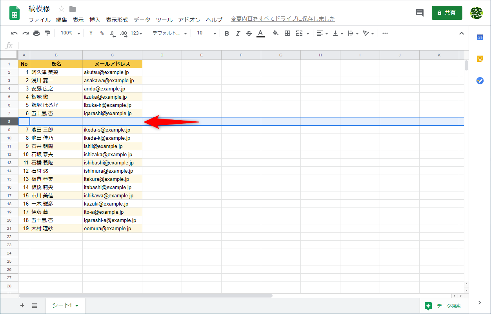Click the document title 縞模様

coord(39,9)
